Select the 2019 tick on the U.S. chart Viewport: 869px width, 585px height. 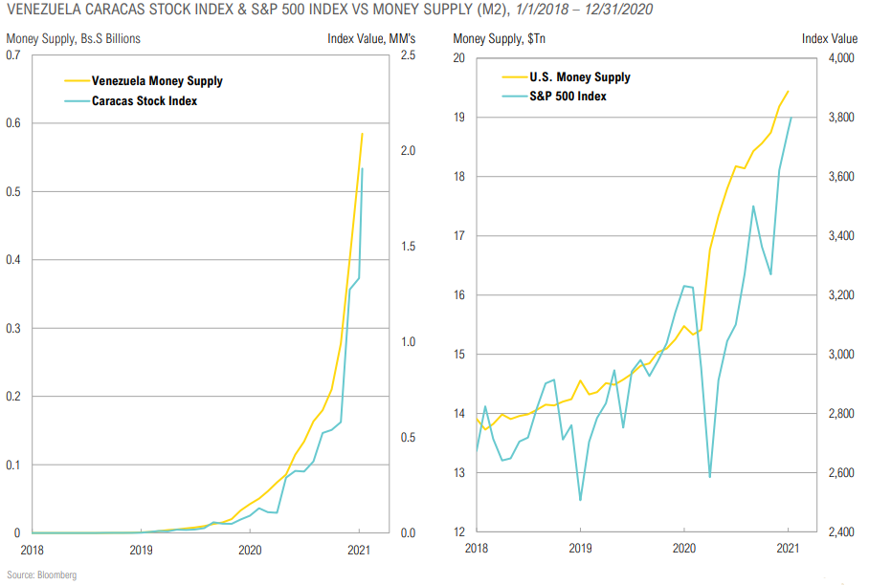coord(579,548)
